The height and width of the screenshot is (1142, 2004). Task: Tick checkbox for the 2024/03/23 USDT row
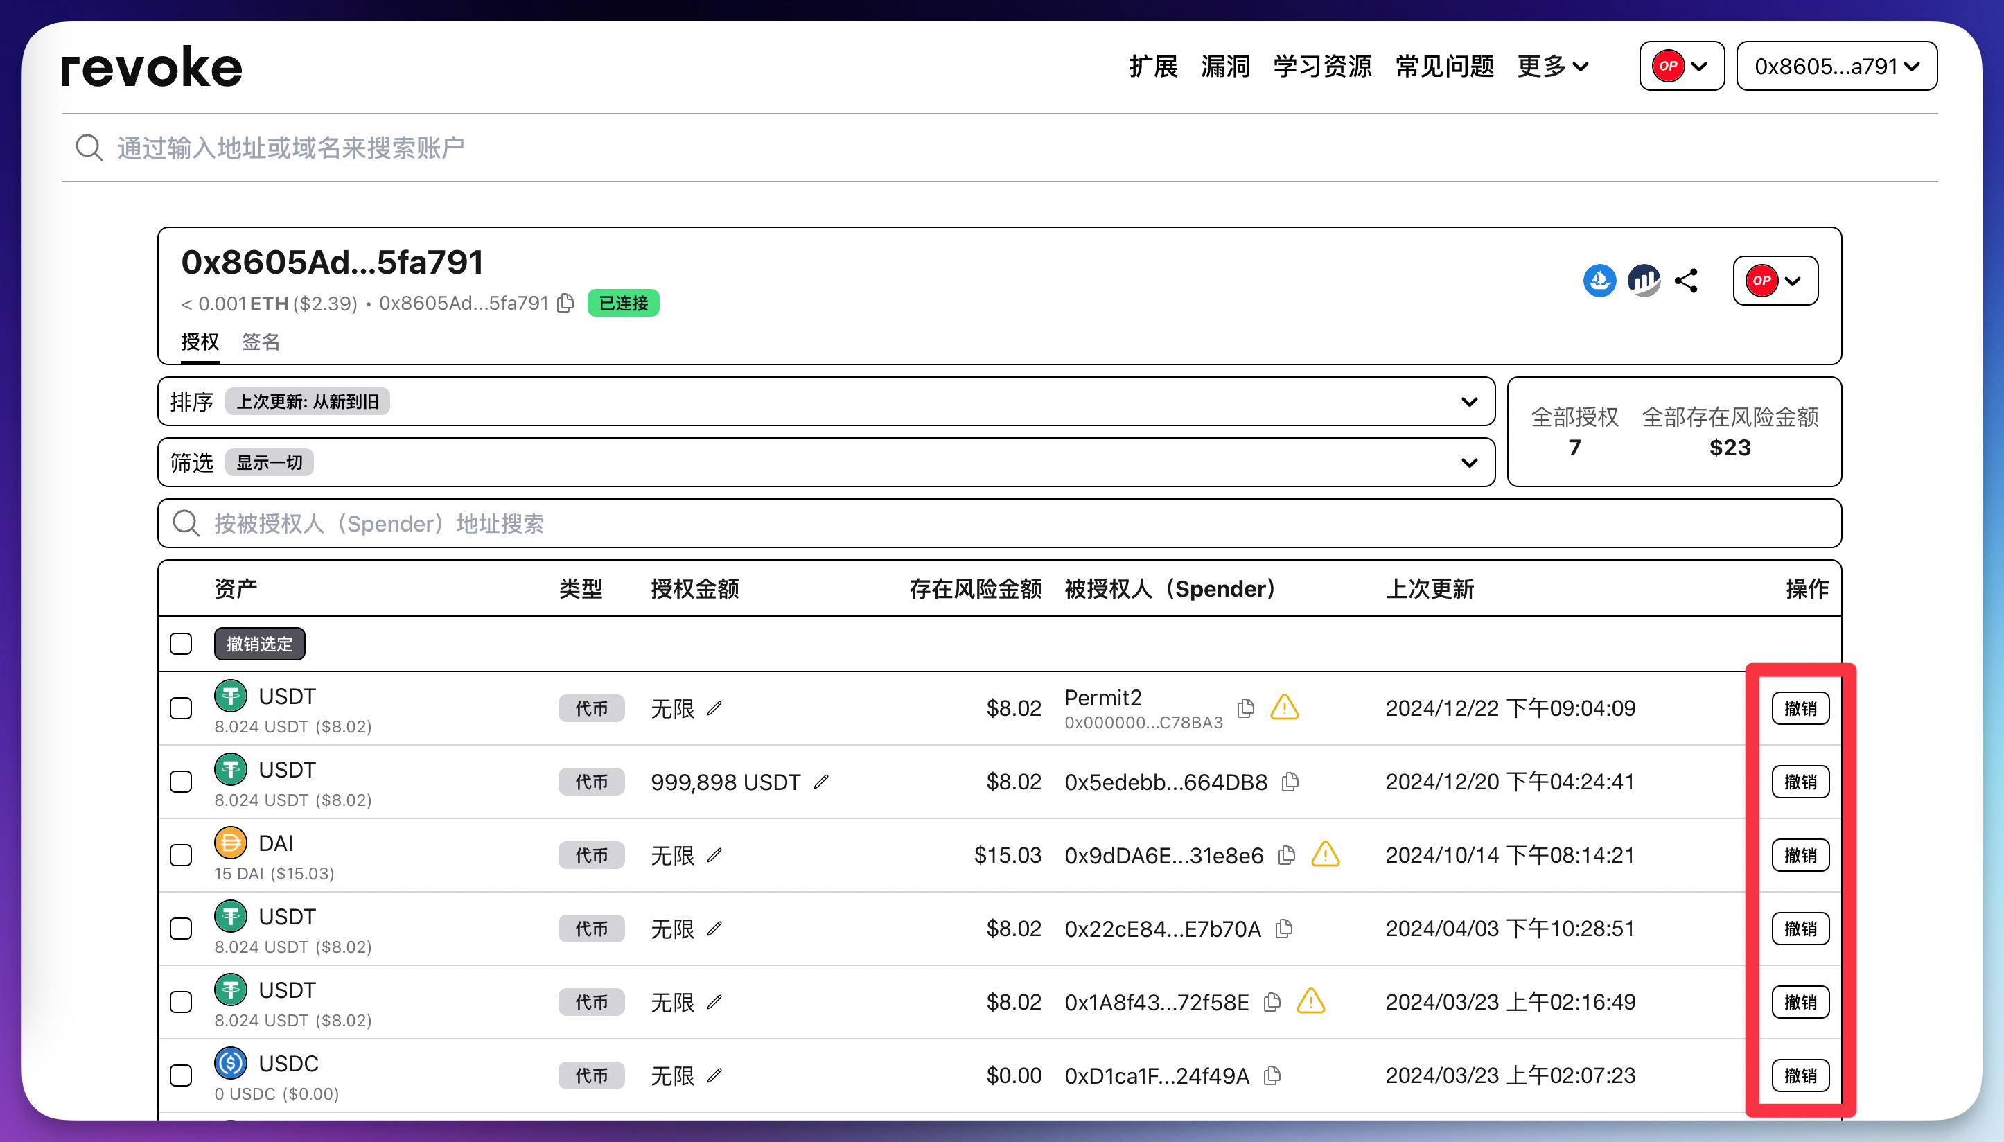[x=181, y=1003]
